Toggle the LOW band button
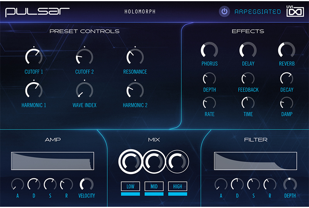This screenshot has width=309, height=208. click(130, 186)
